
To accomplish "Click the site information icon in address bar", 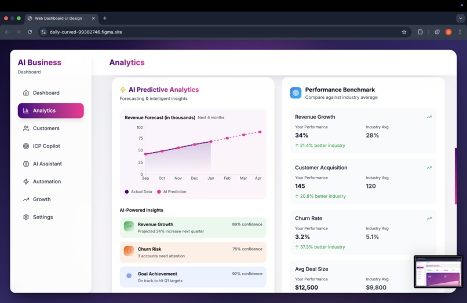I will click(x=43, y=32).
